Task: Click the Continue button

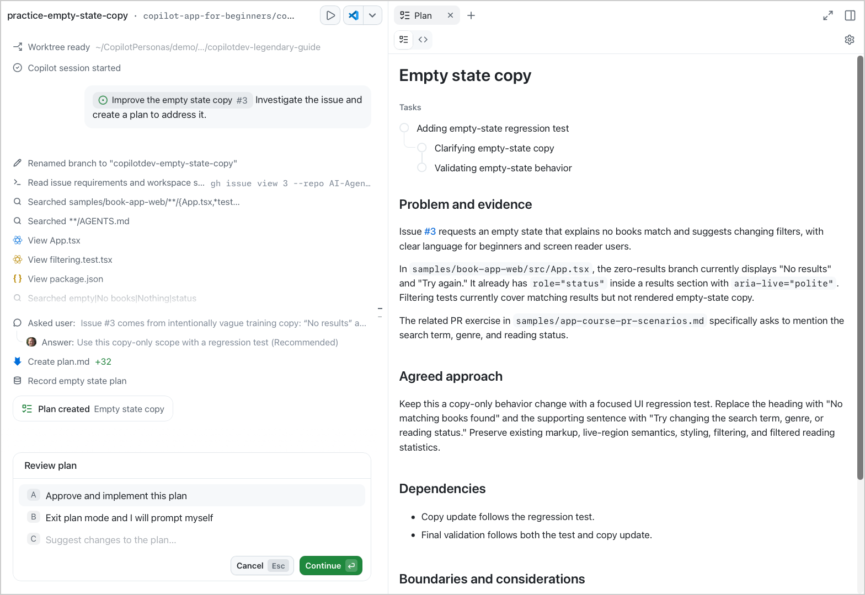Action: click(330, 565)
